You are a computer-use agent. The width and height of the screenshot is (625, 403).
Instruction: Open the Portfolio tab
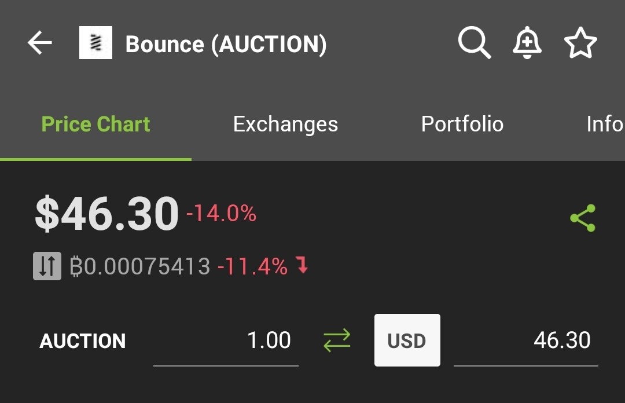(462, 124)
